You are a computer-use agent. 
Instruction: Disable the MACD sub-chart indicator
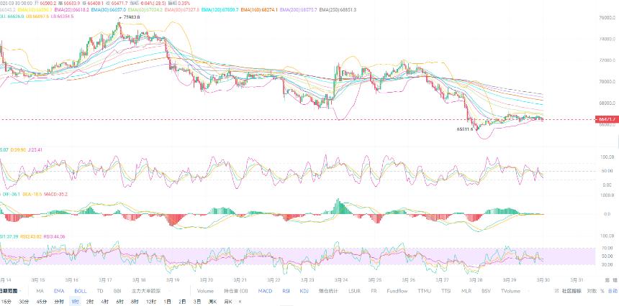coord(265,291)
